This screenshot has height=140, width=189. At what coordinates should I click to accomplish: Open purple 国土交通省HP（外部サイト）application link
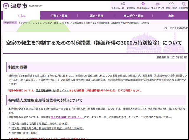click(67, 117)
